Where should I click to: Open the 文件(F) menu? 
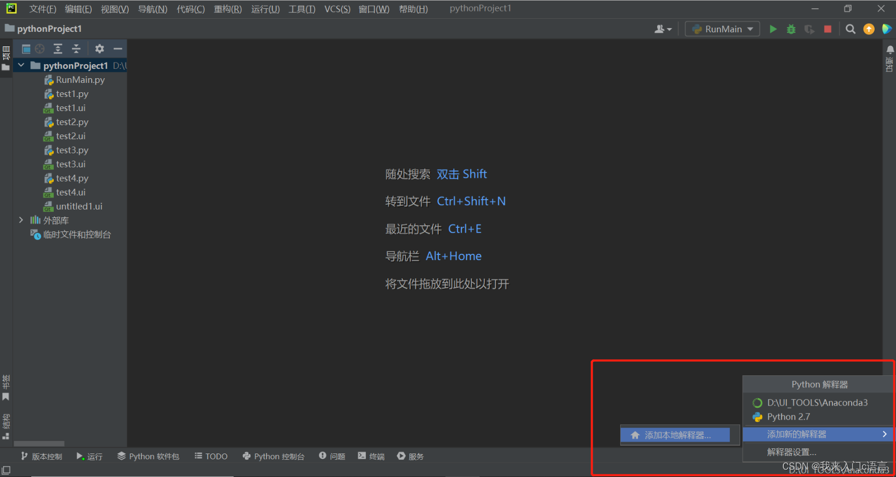coord(43,9)
